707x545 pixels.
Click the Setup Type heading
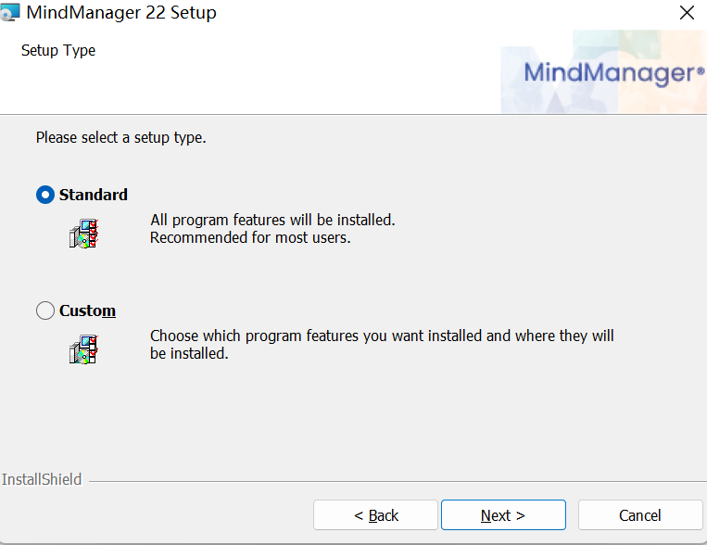click(58, 50)
